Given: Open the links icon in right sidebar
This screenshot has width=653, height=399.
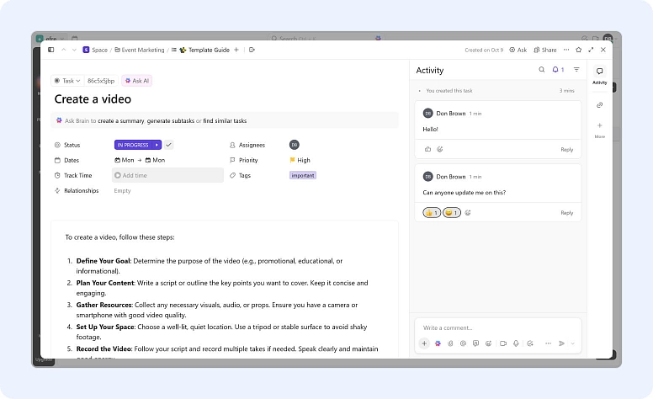Looking at the screenshot, I should click(x=599, y=105).
